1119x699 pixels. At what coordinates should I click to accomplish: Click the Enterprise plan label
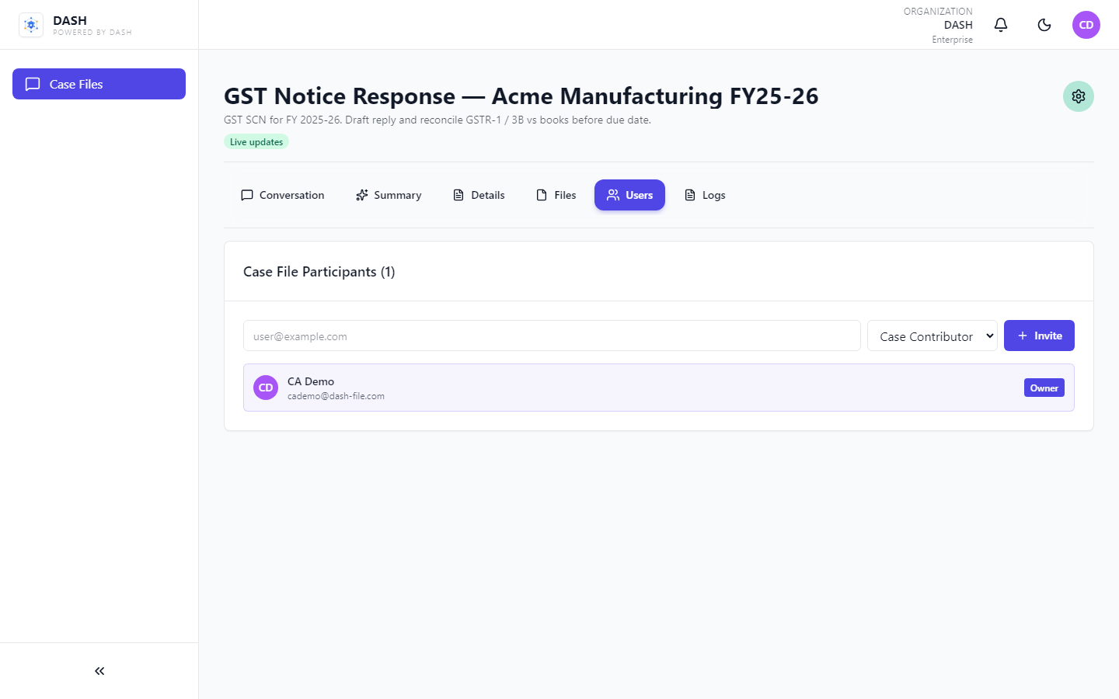coord(952,40)
